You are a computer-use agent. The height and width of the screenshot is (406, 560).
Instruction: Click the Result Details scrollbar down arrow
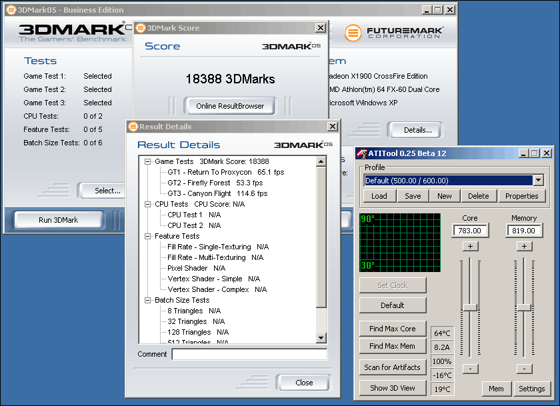321,337
